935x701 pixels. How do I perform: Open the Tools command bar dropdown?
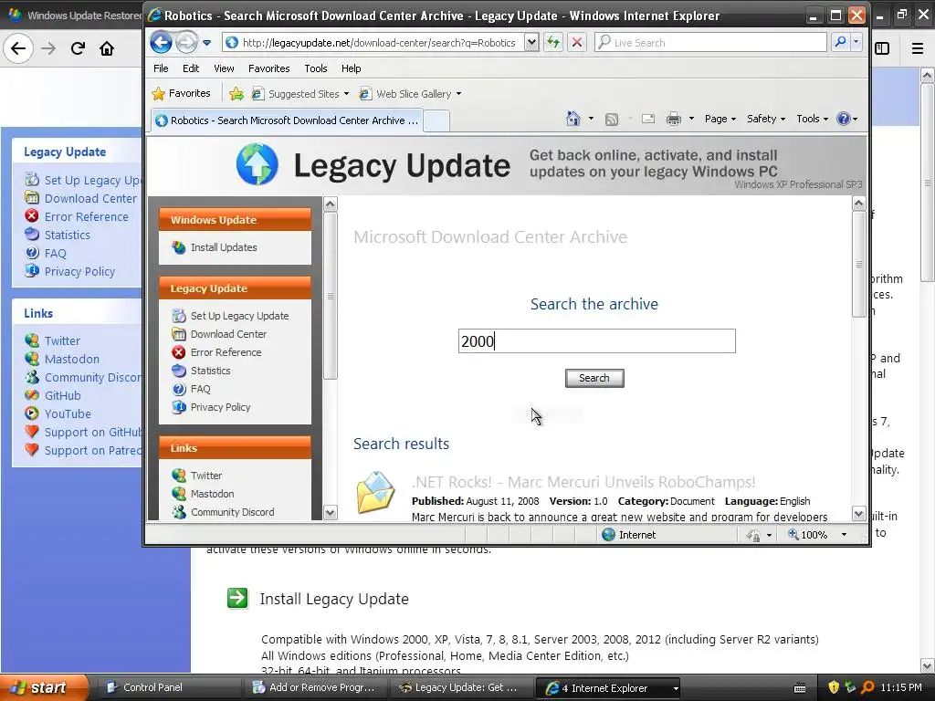(x=812, y=119)
